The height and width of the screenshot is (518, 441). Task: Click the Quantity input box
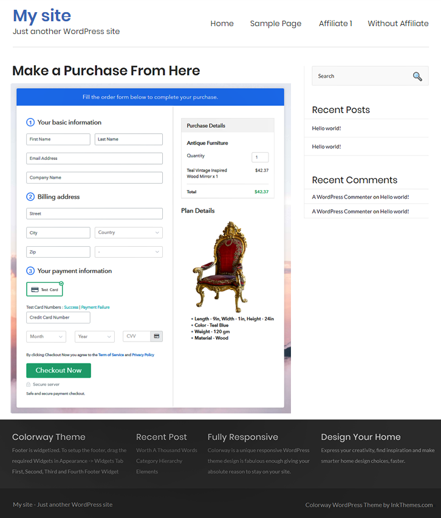tap(260, 157)
